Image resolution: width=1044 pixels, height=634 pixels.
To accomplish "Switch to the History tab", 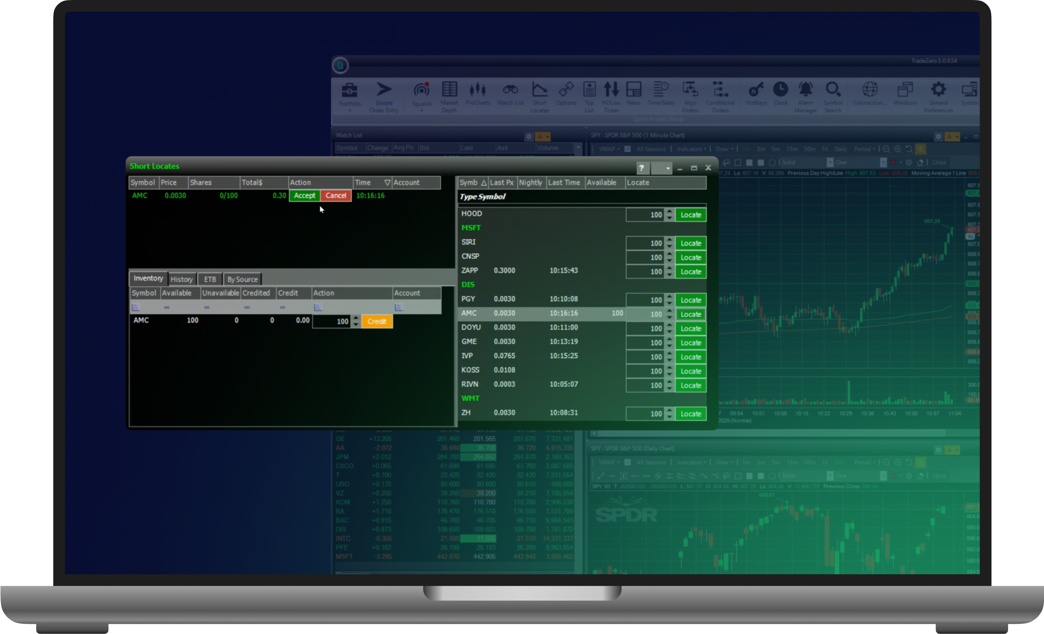I will [x=181, y=280].
